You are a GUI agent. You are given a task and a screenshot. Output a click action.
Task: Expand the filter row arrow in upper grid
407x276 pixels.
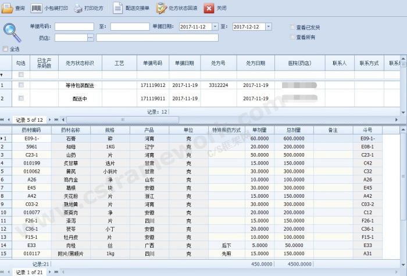(2, 75)
